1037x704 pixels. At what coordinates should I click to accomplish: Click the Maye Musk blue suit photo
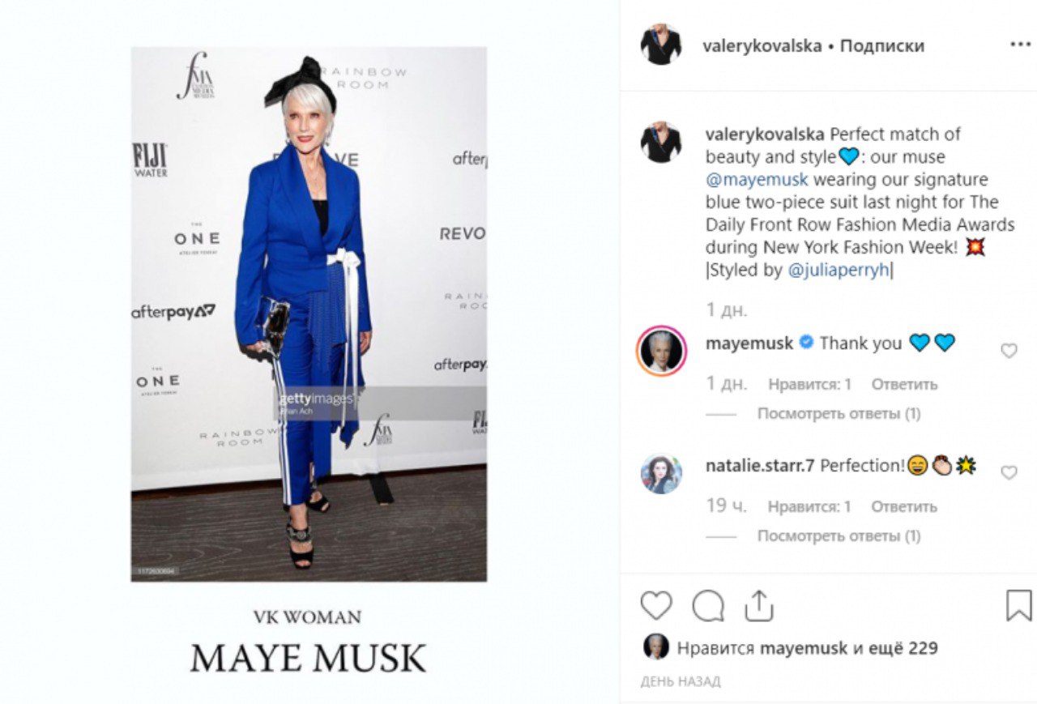pyautogui.click(x=309, y=314)
